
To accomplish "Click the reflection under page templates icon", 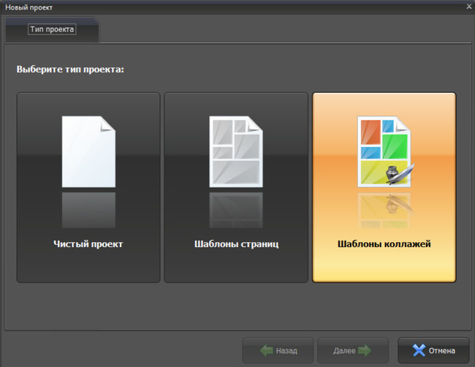I will tap(236, 210).
